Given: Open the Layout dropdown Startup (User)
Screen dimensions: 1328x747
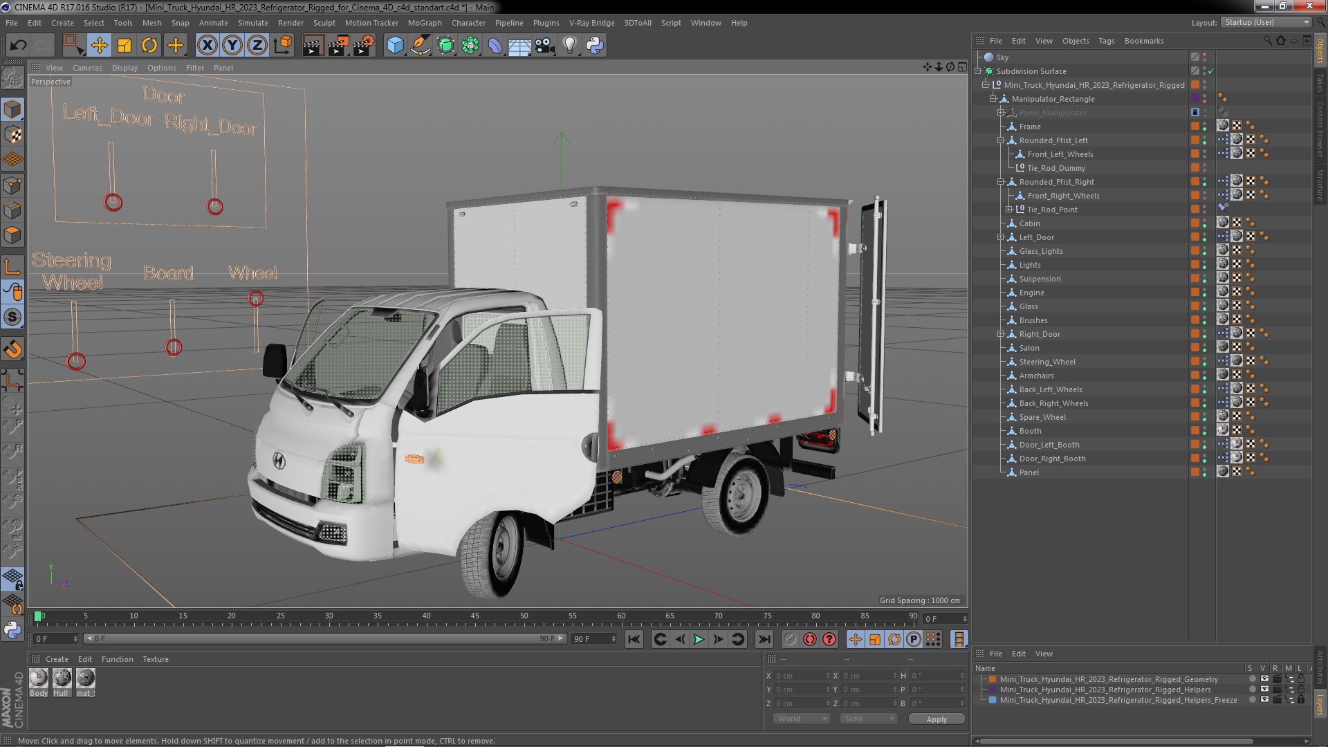Looking at the screenshot, I should 1265,22.
